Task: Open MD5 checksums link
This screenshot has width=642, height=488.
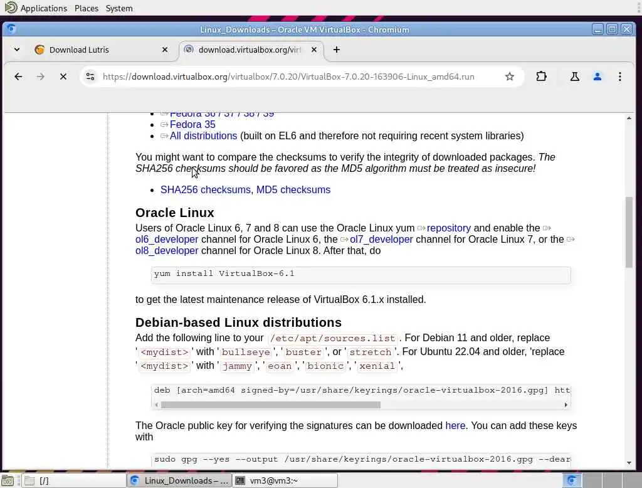Action: [293, 189]
